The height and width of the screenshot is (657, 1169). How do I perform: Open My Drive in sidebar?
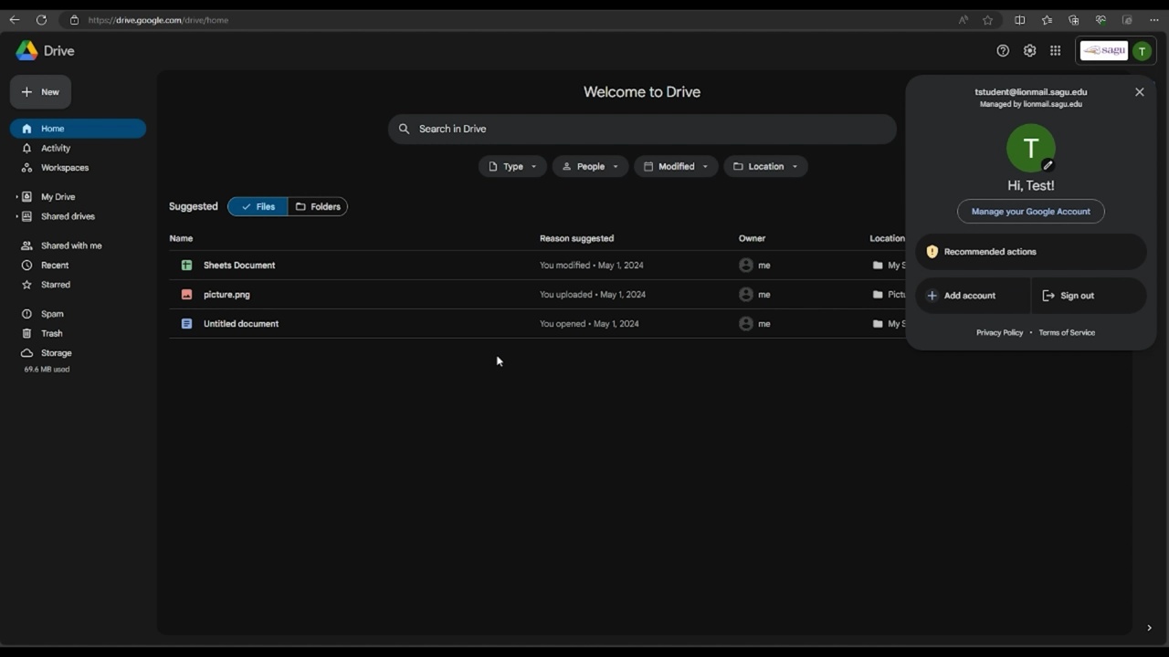(x=58, y=197)
